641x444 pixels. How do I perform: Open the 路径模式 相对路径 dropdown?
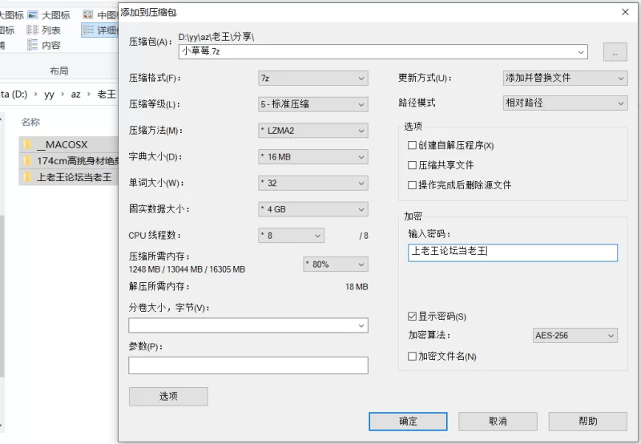pyautogui.click(x=566, y=103)
